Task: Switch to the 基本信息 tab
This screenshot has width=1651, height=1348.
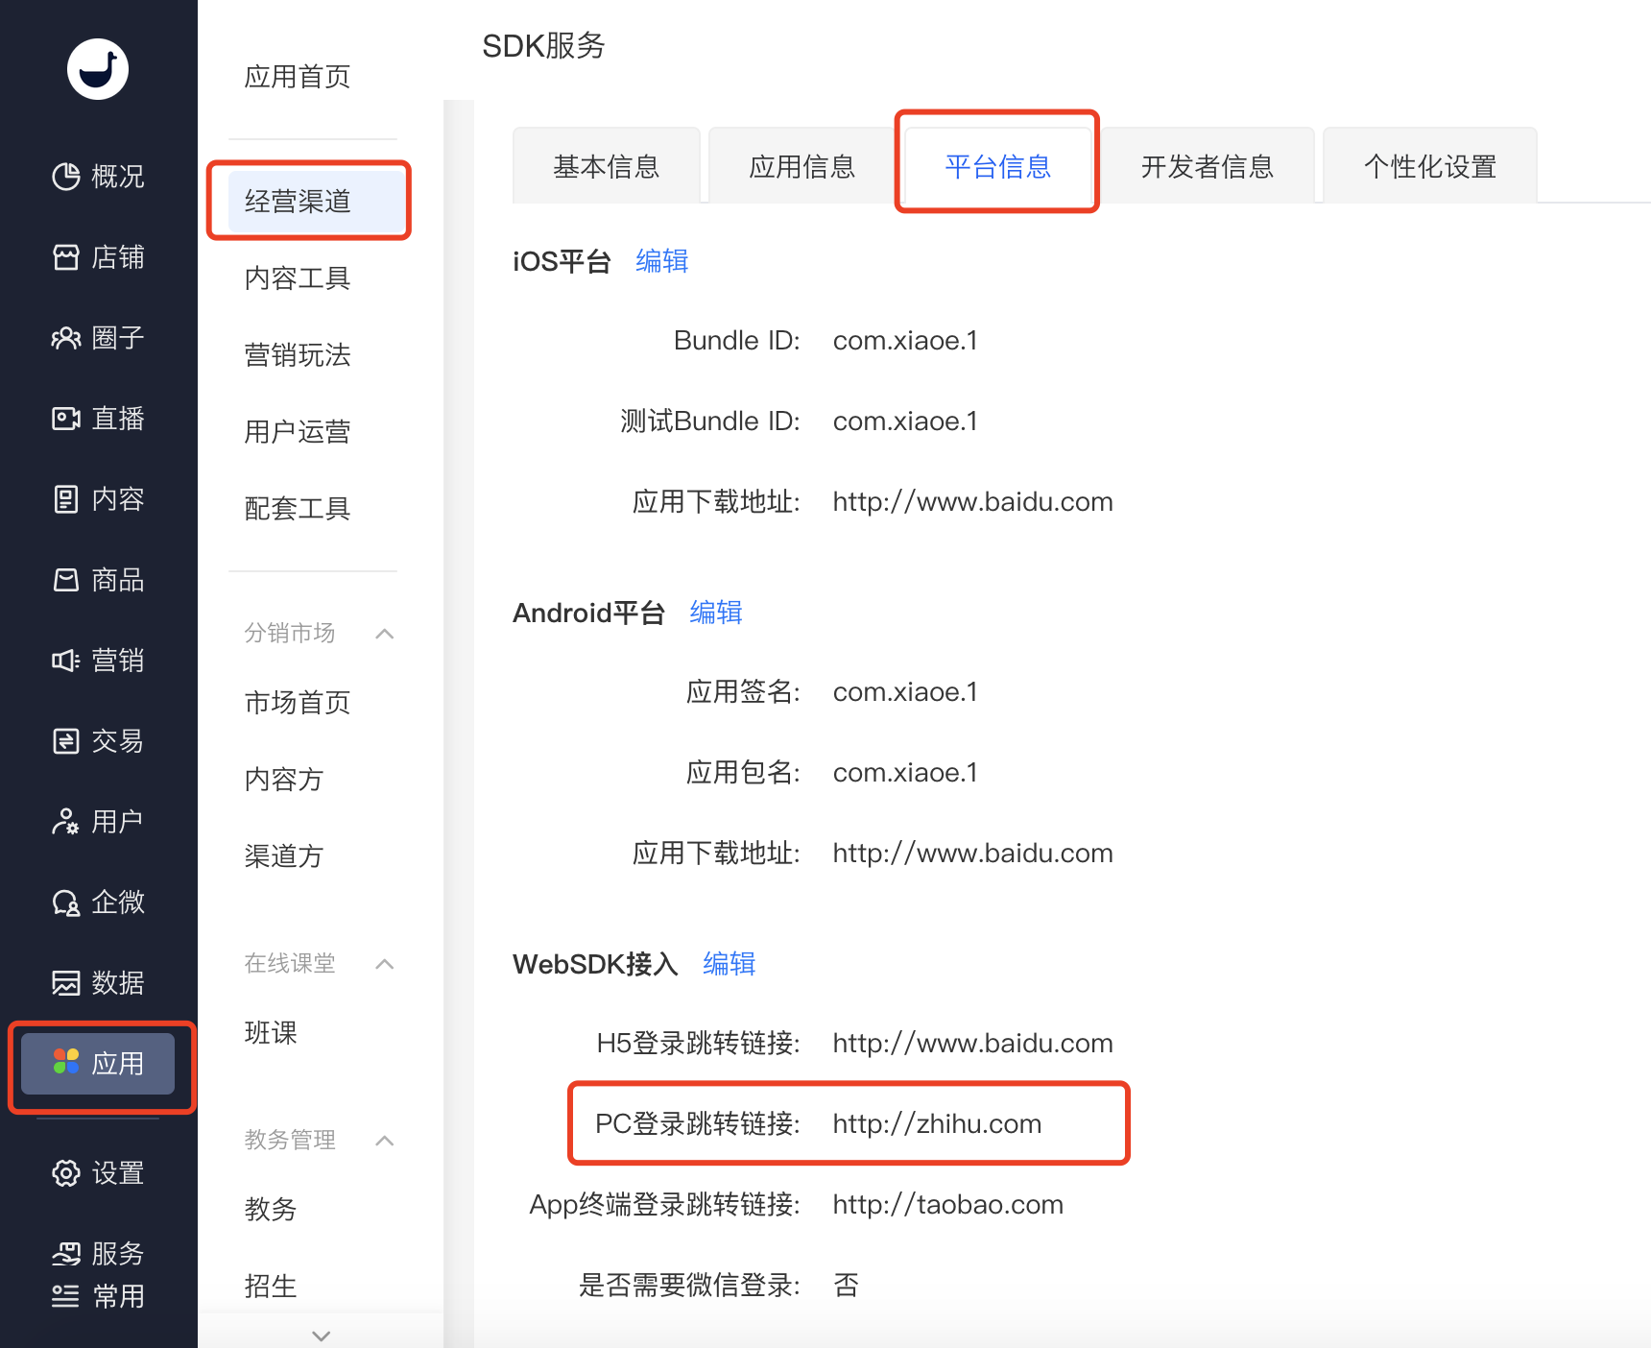Action: [606, 167]
